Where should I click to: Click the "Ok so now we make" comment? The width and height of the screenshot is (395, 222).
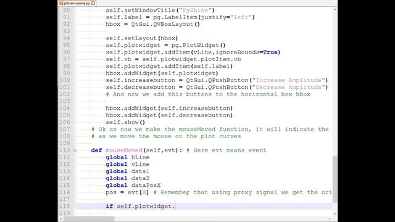pos(210,129)
